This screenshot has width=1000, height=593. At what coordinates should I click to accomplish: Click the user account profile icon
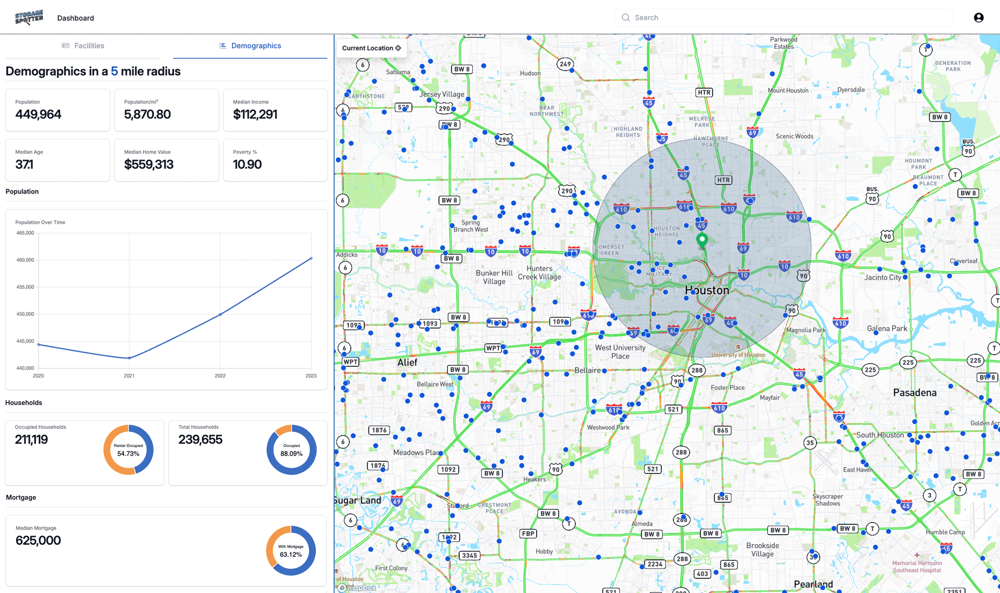[979, 18]
